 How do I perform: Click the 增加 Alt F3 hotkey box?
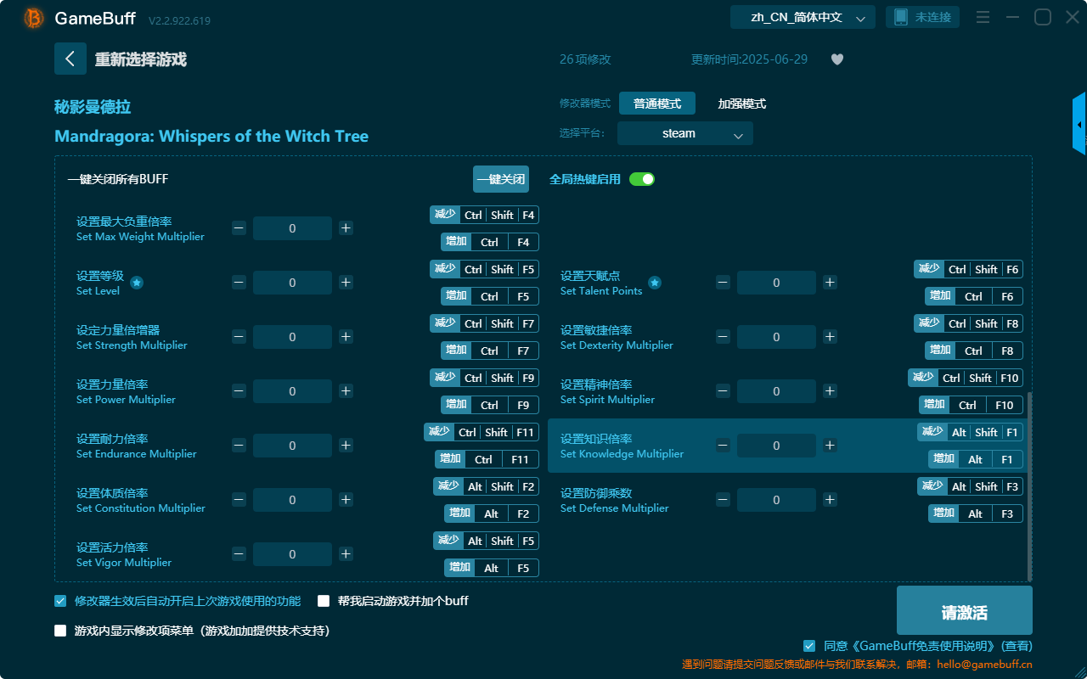[976, 513]
